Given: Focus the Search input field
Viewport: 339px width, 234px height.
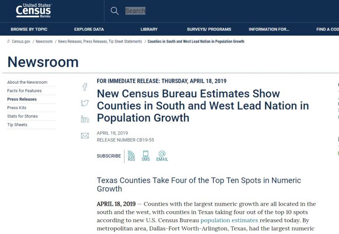Looking at the screenshot, I should (135, 11).
